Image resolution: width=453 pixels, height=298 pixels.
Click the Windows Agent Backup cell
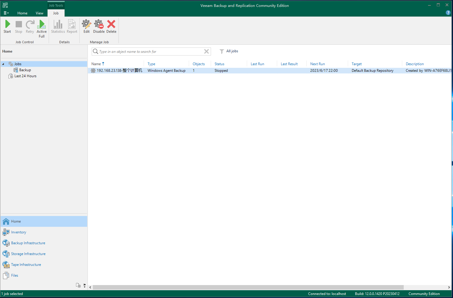pyautogui.click(x=167, y=71)
